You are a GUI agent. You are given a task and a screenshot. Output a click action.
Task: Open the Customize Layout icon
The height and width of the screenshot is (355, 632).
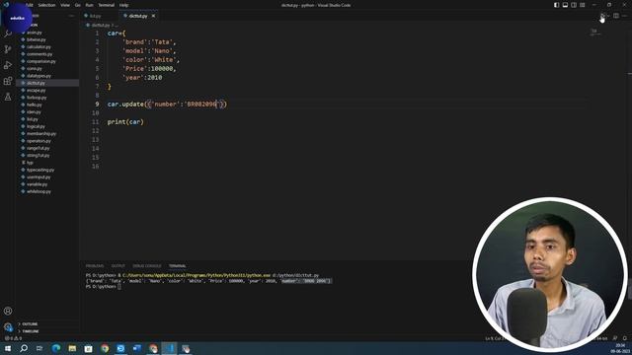(x=583, y=5)
